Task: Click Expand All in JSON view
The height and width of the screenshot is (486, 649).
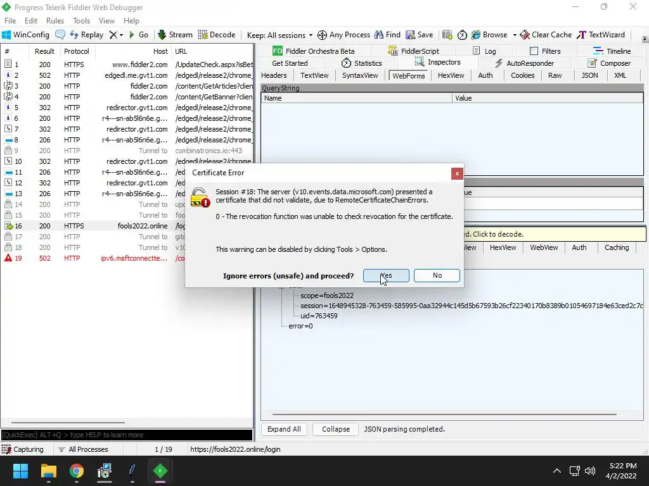Action: (284, 430)
